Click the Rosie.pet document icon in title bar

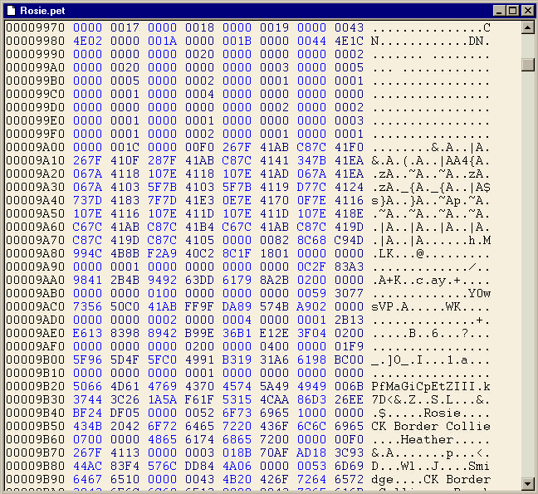tap(11, 10)
